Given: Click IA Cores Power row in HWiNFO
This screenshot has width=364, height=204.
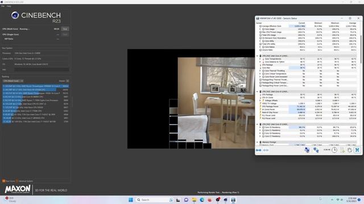Looking at the screenshot, I should click(x=308, y=109).
